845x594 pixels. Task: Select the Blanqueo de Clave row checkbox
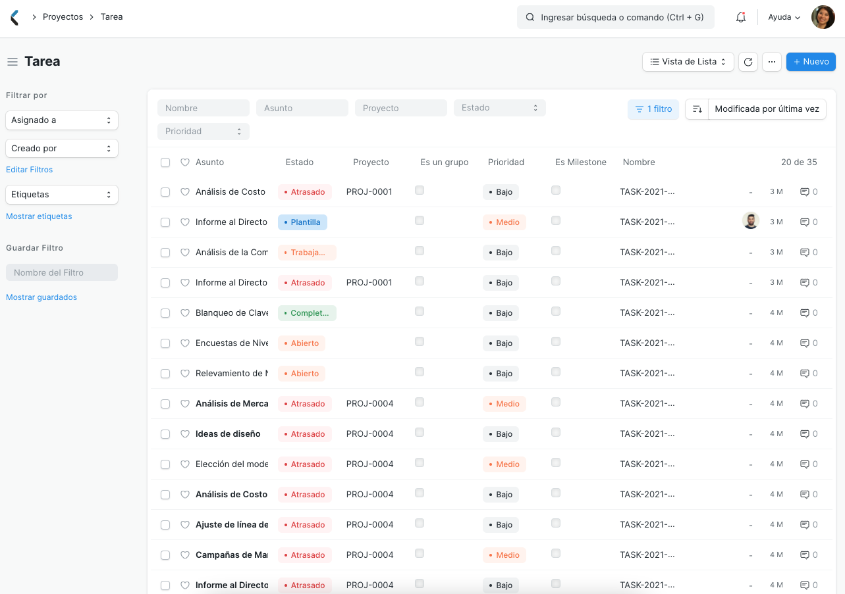point(165,313)
